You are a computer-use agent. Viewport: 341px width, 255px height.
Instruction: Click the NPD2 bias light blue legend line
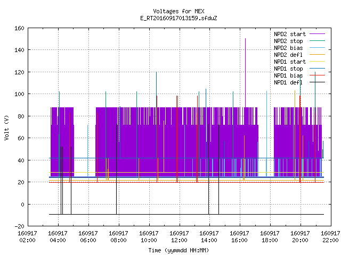[x=317, y=48]
